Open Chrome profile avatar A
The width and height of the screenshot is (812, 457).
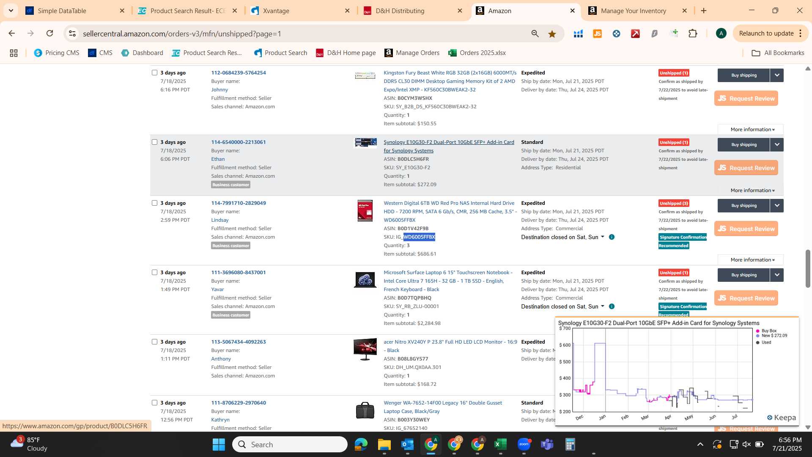coord(721,33)
